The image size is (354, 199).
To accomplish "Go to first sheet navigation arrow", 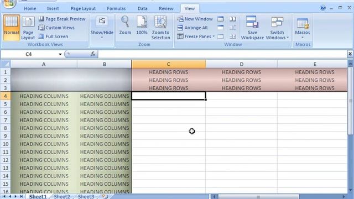I will [4, 197].
